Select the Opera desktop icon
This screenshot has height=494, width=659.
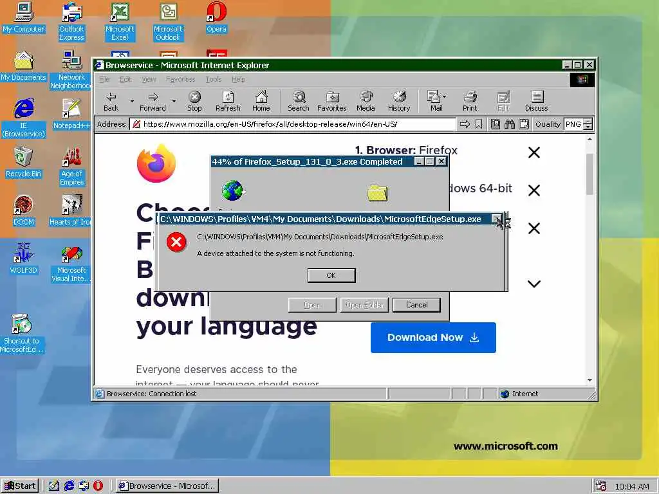(216, 18)
